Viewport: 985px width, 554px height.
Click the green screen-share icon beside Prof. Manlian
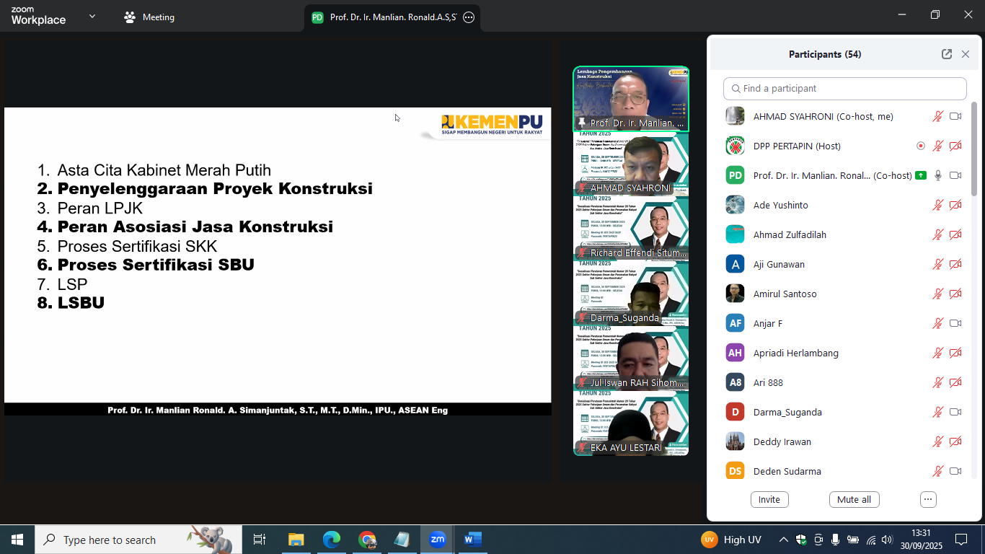coord(921,175)
